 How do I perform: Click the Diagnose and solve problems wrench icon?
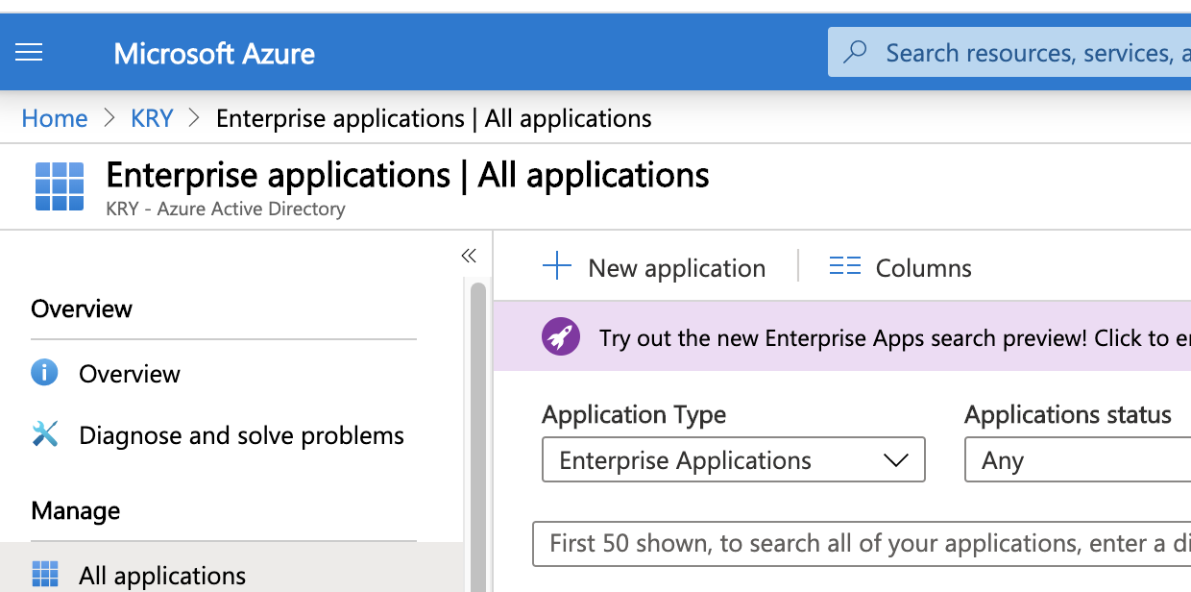tap(45, 435)
